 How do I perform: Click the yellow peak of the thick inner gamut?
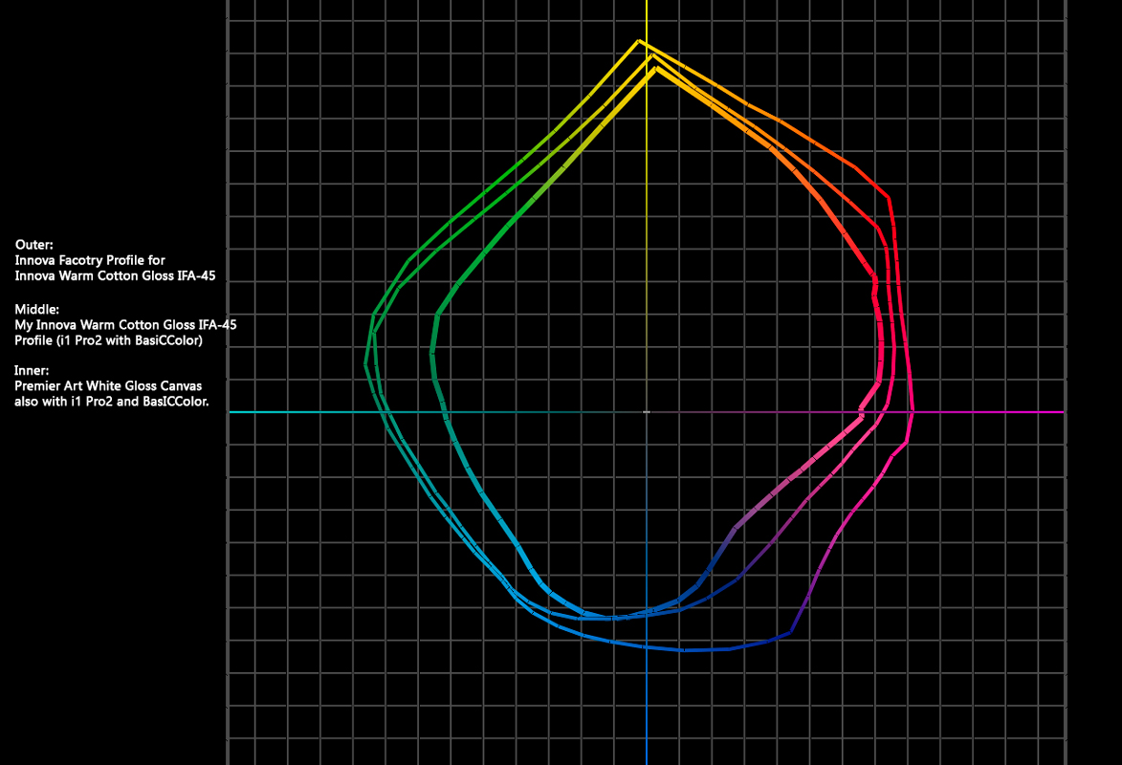click(652, 69)
